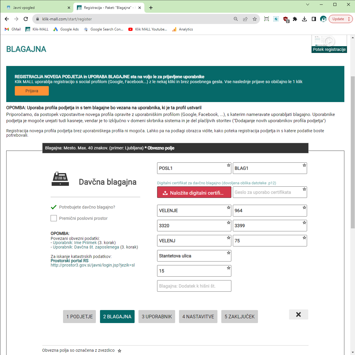Bookmark this page with star icon
The width and height of the screenshot is (355, 355).
pos(254,19)
